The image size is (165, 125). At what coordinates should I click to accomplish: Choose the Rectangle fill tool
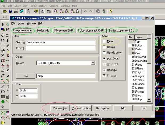click(3, 97)
